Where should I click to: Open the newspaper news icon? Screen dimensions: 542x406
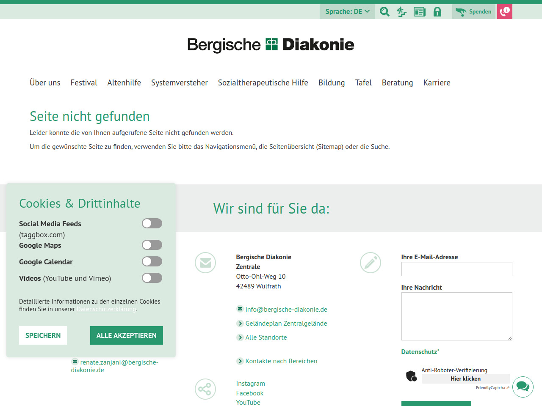(419, 12)
